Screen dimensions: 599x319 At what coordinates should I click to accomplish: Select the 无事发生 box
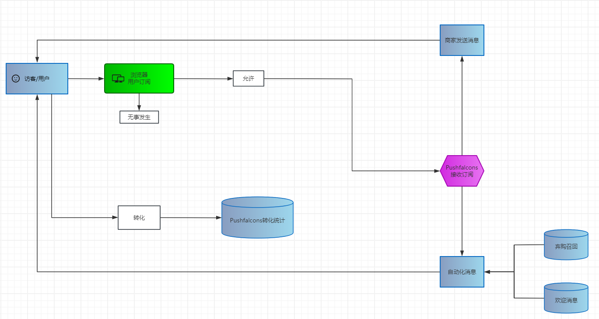coord(139,117)
